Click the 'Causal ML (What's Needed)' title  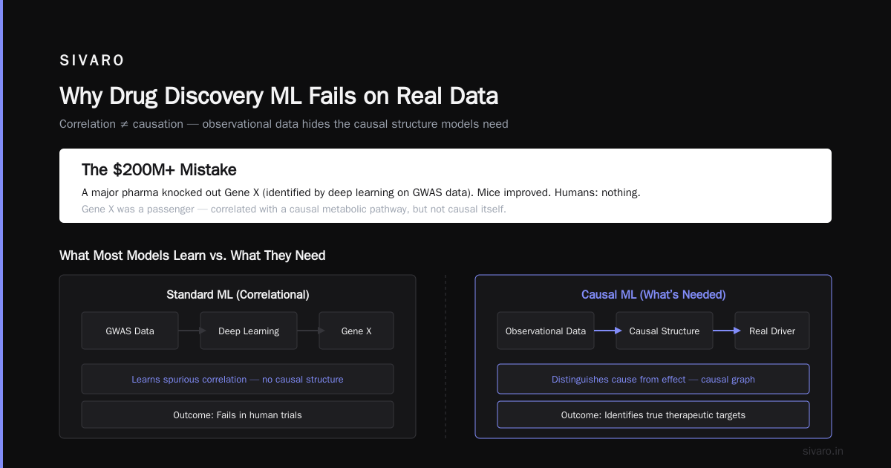(x=653, y=295)
